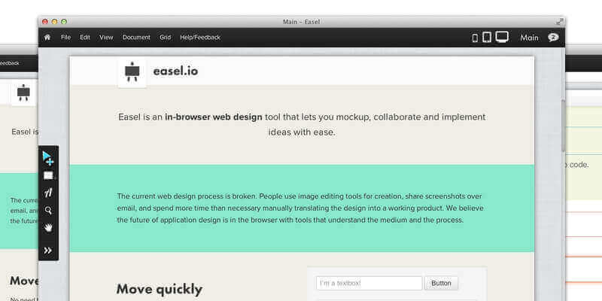Viewport: 602px width, 301px height.
Task: Switch to desktop device preview
Action: pyautogui.click(x=502, y=37)
